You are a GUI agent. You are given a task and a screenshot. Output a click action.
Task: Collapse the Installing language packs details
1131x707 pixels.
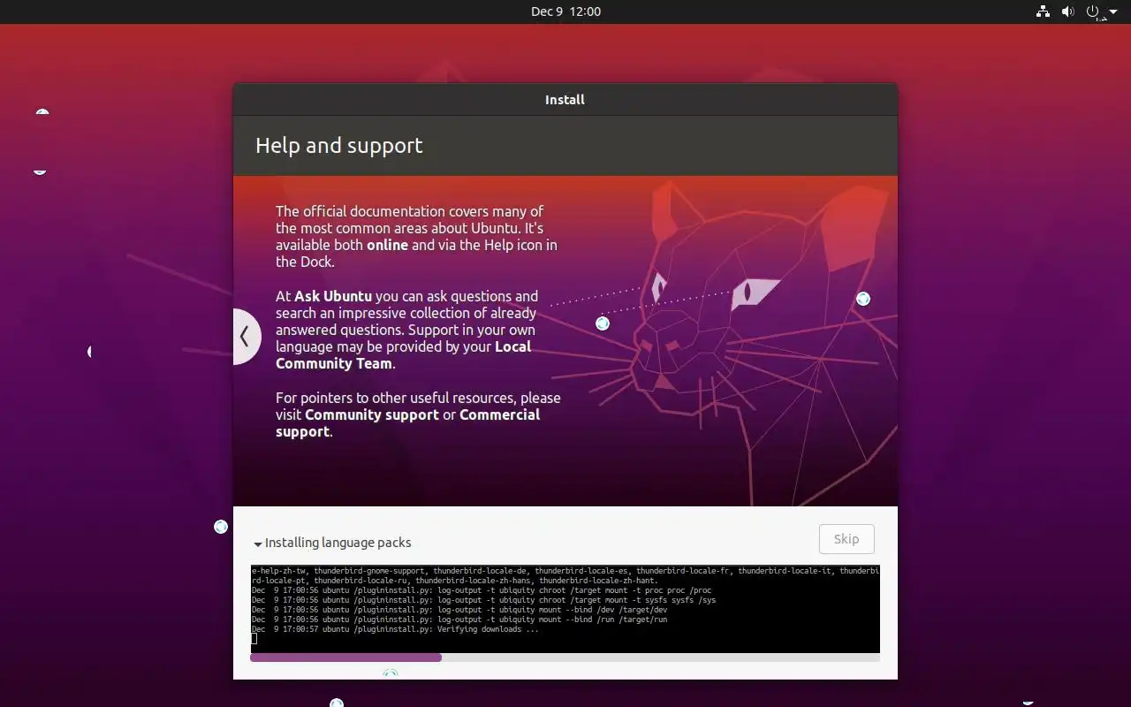(x=258, y=544)
